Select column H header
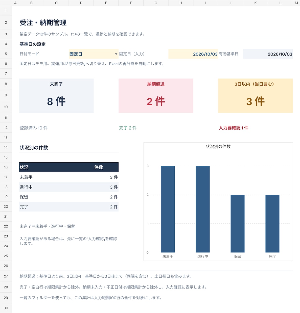 (181, 3)
